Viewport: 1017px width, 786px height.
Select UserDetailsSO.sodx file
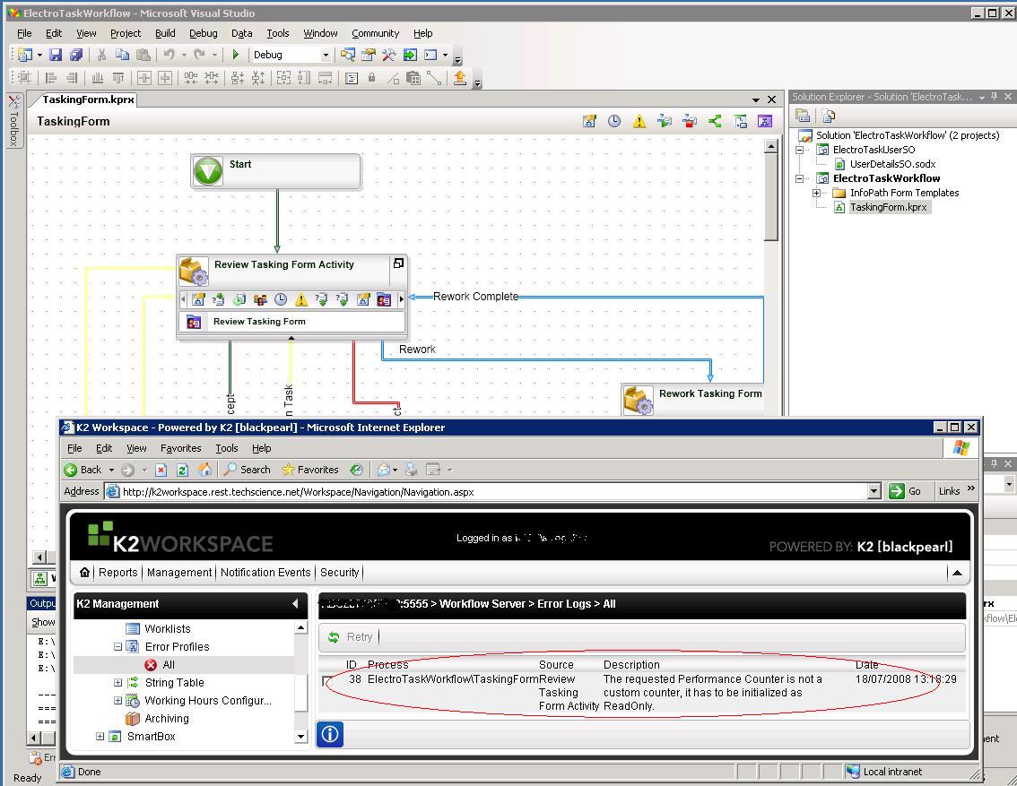tap(892, 164)
